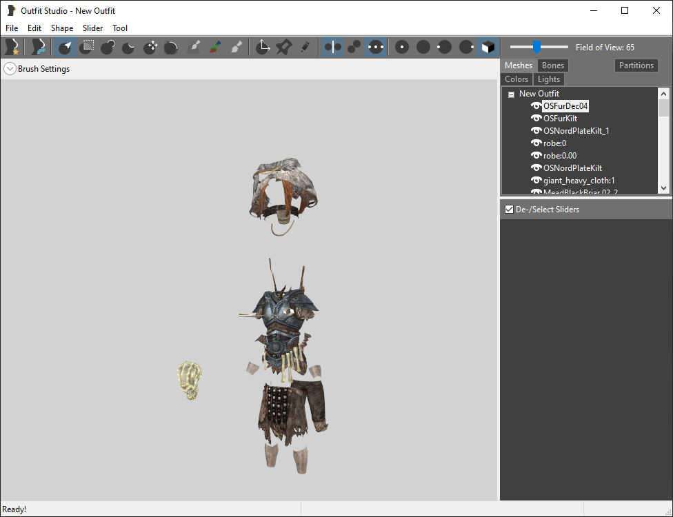Activate the pencil vertex edit tool

(x=305, y=47)
